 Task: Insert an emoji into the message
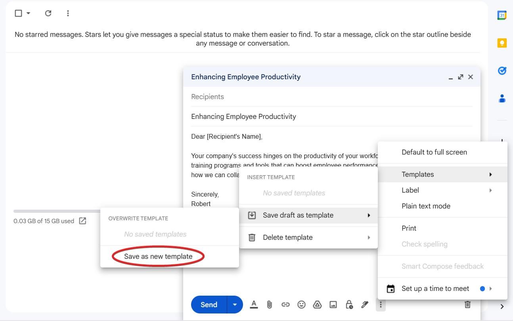(301, 304)
